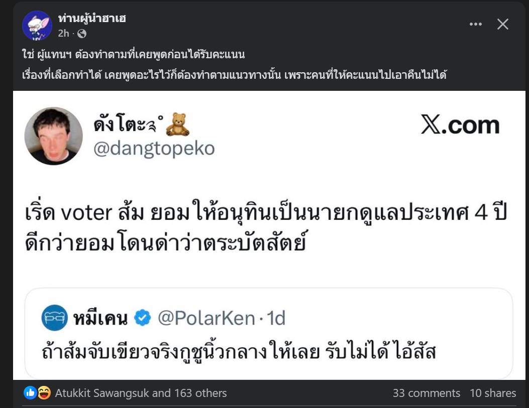529x408 pixels.
Task: Click the 2h post timestamp
Action: click(63, 34)
